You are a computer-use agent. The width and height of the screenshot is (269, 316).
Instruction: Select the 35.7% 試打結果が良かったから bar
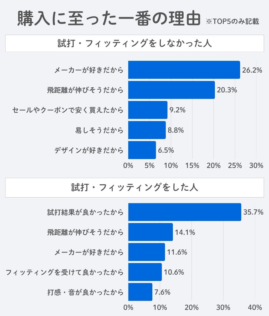click(x=185, y=212)
